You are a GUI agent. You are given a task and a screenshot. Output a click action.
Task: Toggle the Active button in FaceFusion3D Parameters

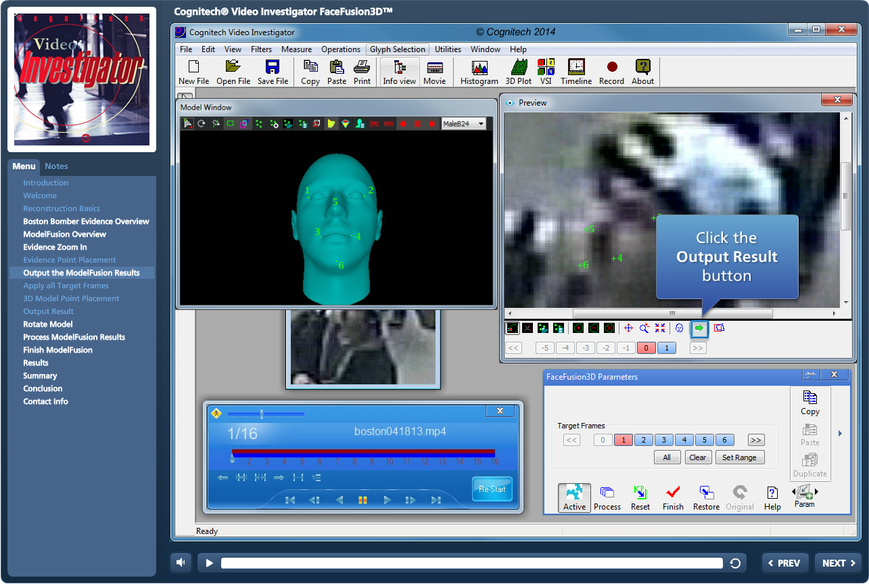coord(574,498)
